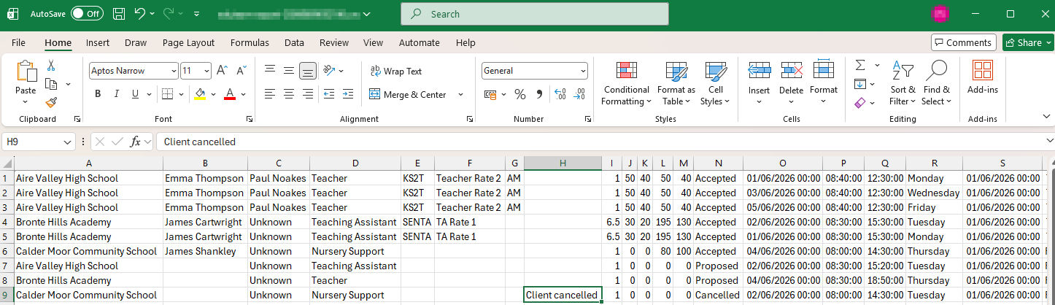
Task: Click the formula bar text Client cancelled
Action: point(200,142)
